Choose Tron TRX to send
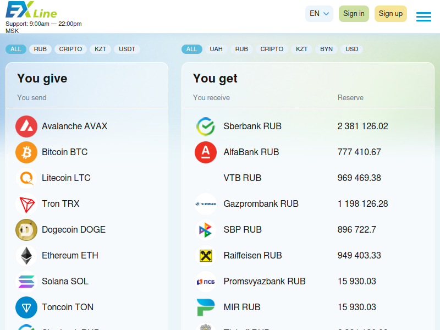This screenshot has height=330, width=440. click(87, 204)
